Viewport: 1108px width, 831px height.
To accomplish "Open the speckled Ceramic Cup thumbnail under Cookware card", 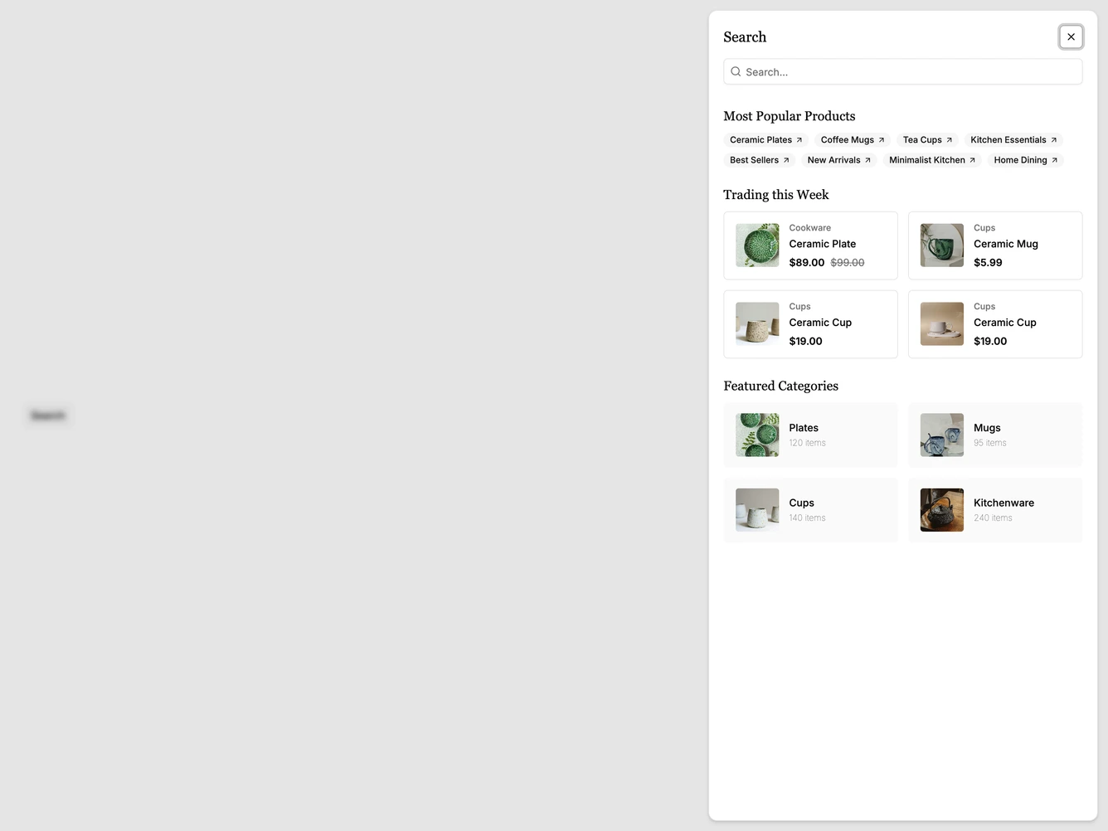I will 757,324.
